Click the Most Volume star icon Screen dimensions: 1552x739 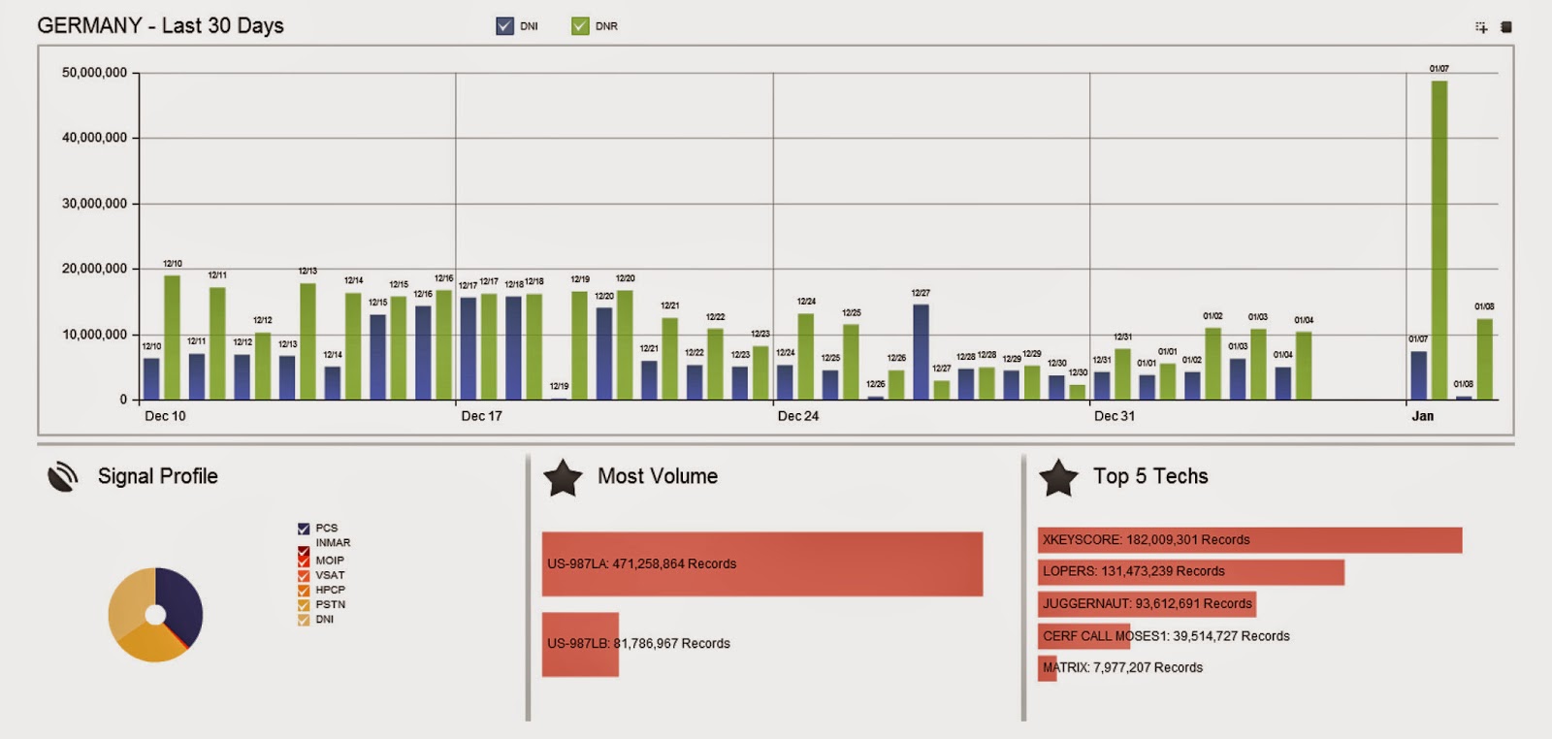(563, 477)
